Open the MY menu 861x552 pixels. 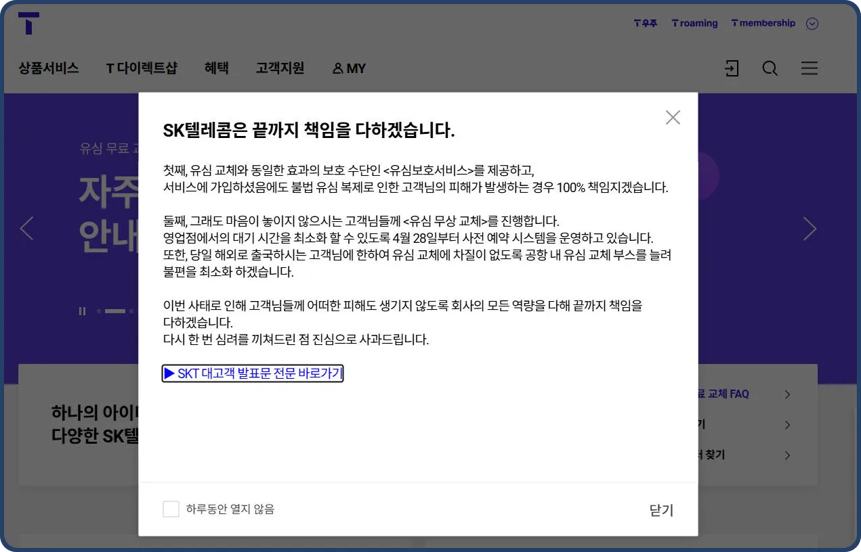click(349, 68)
